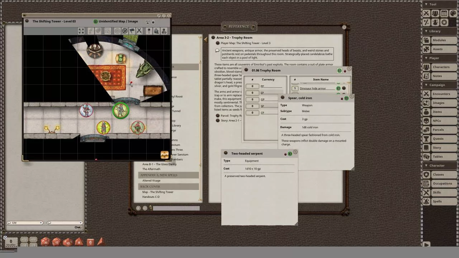
Task: Open the Encounters sidebar entry
Action: (440, 94)
